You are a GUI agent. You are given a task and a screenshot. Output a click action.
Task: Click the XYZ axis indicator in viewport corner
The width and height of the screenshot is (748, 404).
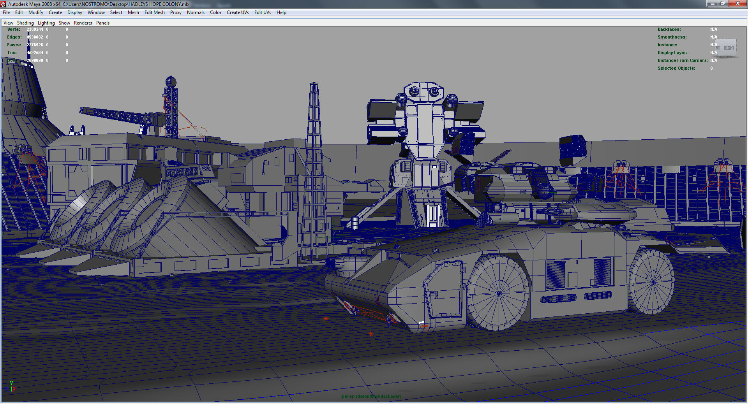pyautogui.click(x=11, y=386)
